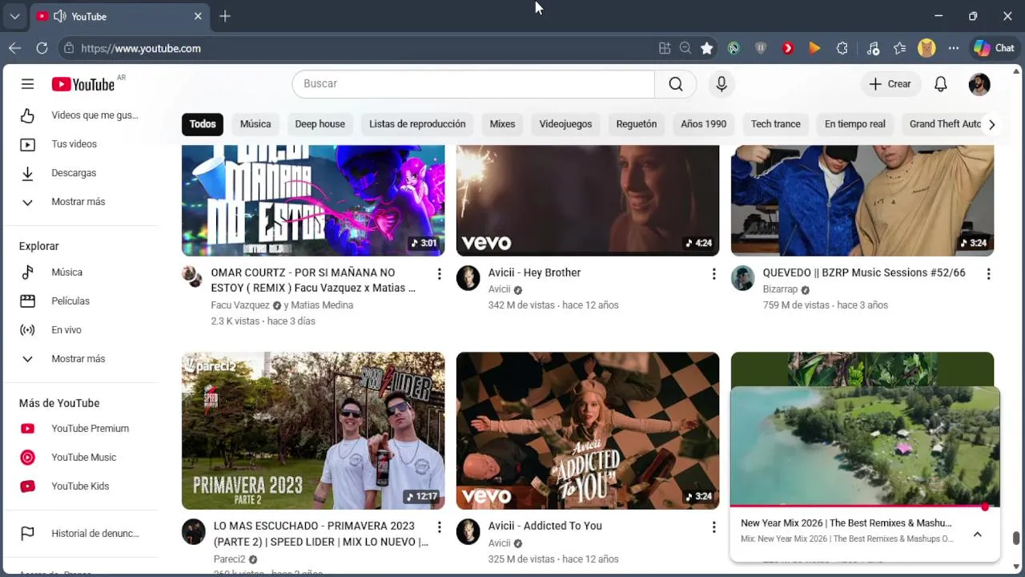Viewport: 1025px width, 577px height.
Task: Click the YouTube logo
Action: [x=83, y=84]
